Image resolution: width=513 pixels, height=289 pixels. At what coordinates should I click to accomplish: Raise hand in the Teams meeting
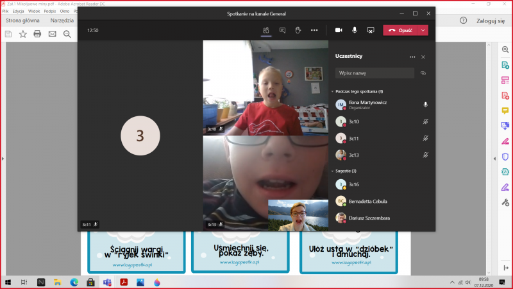(x=298, y=30)
